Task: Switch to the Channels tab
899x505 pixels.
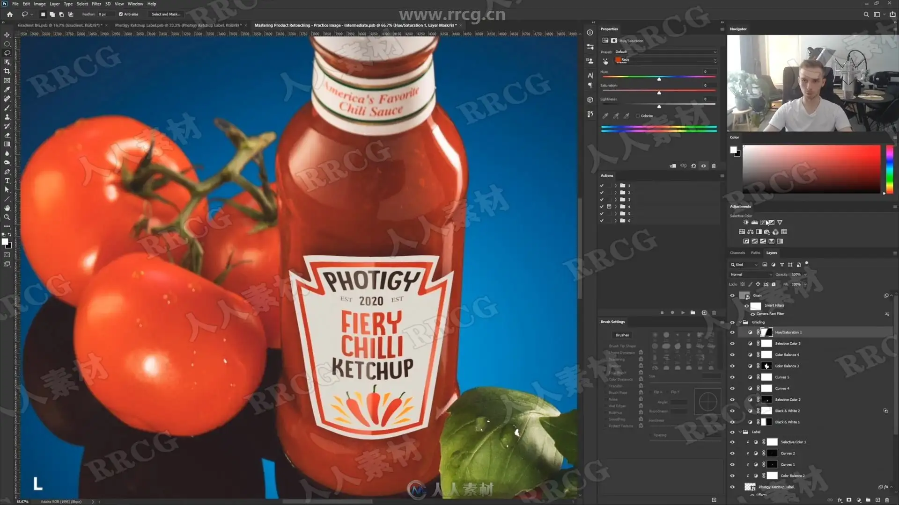Action: point(737,252)
